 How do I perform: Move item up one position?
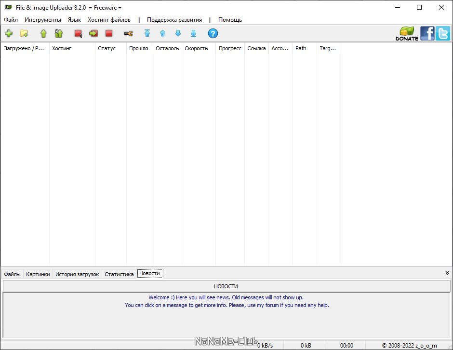(163, 33)
